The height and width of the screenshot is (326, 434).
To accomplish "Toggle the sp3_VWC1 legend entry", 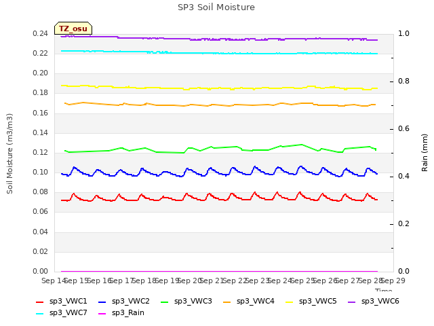I will (x=62, y=302).
